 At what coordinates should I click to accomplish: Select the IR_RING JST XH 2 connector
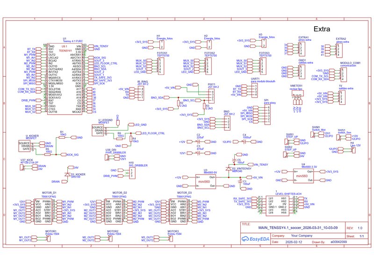(x=141, y=93)
